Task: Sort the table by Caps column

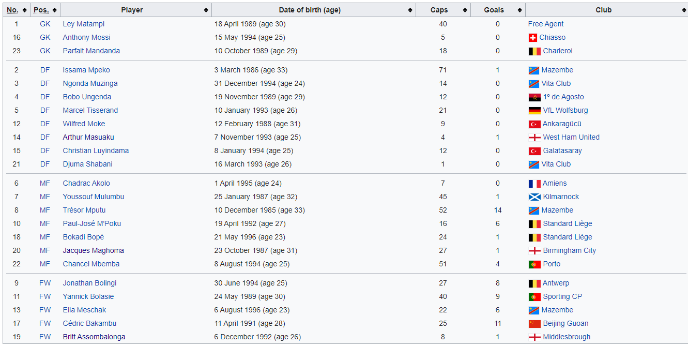Action: pos(465,10)
